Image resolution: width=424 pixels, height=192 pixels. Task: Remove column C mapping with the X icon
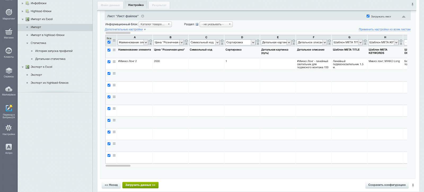point(222,44)
